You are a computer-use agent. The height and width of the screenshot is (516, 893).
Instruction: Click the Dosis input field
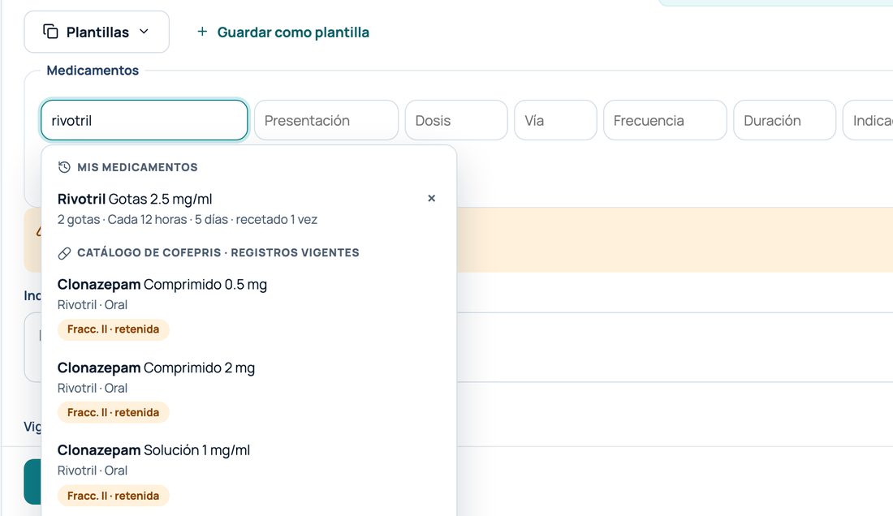[x=455, y=120]
